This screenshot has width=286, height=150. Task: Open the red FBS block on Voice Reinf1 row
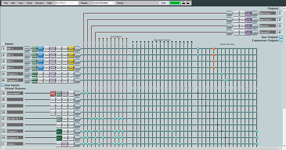(53, 94)
